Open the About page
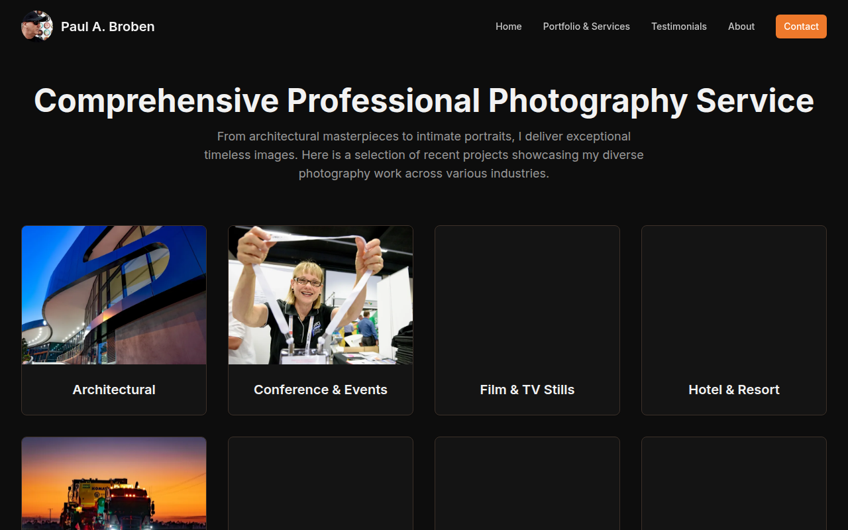 (x=741, y=26)
